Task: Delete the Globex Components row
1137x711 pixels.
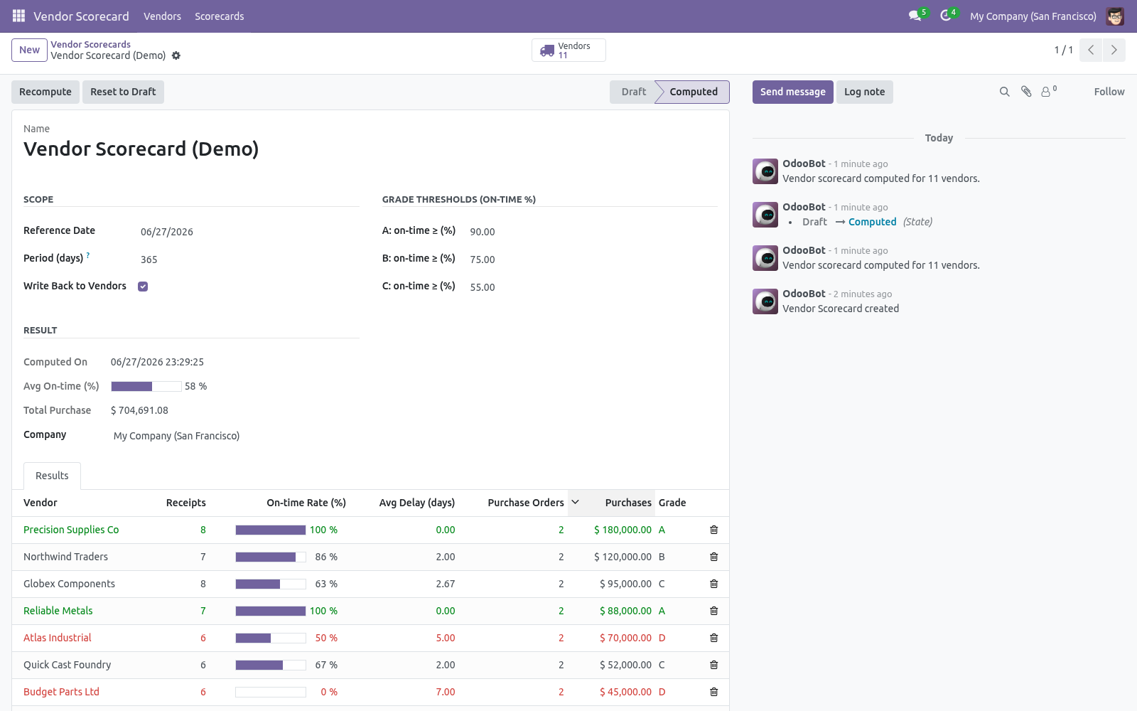Action: 714,584
